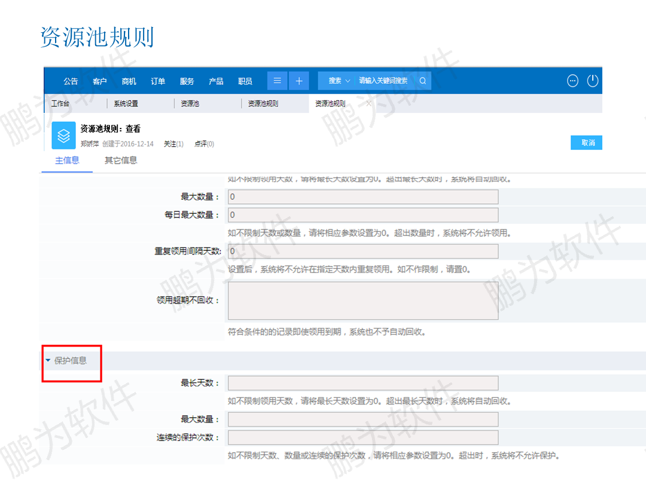Open the 公告 menu

click(x=71, y=81)
